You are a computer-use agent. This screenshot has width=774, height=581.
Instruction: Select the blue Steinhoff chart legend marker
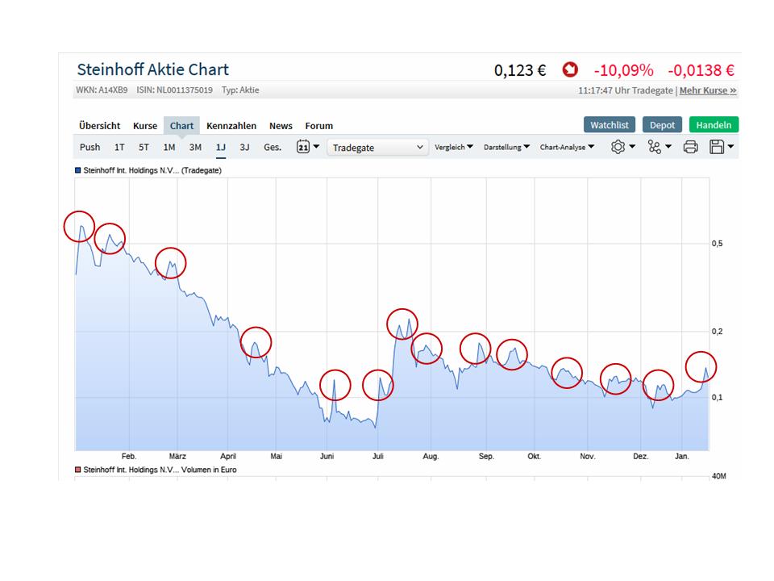point(78,171)
